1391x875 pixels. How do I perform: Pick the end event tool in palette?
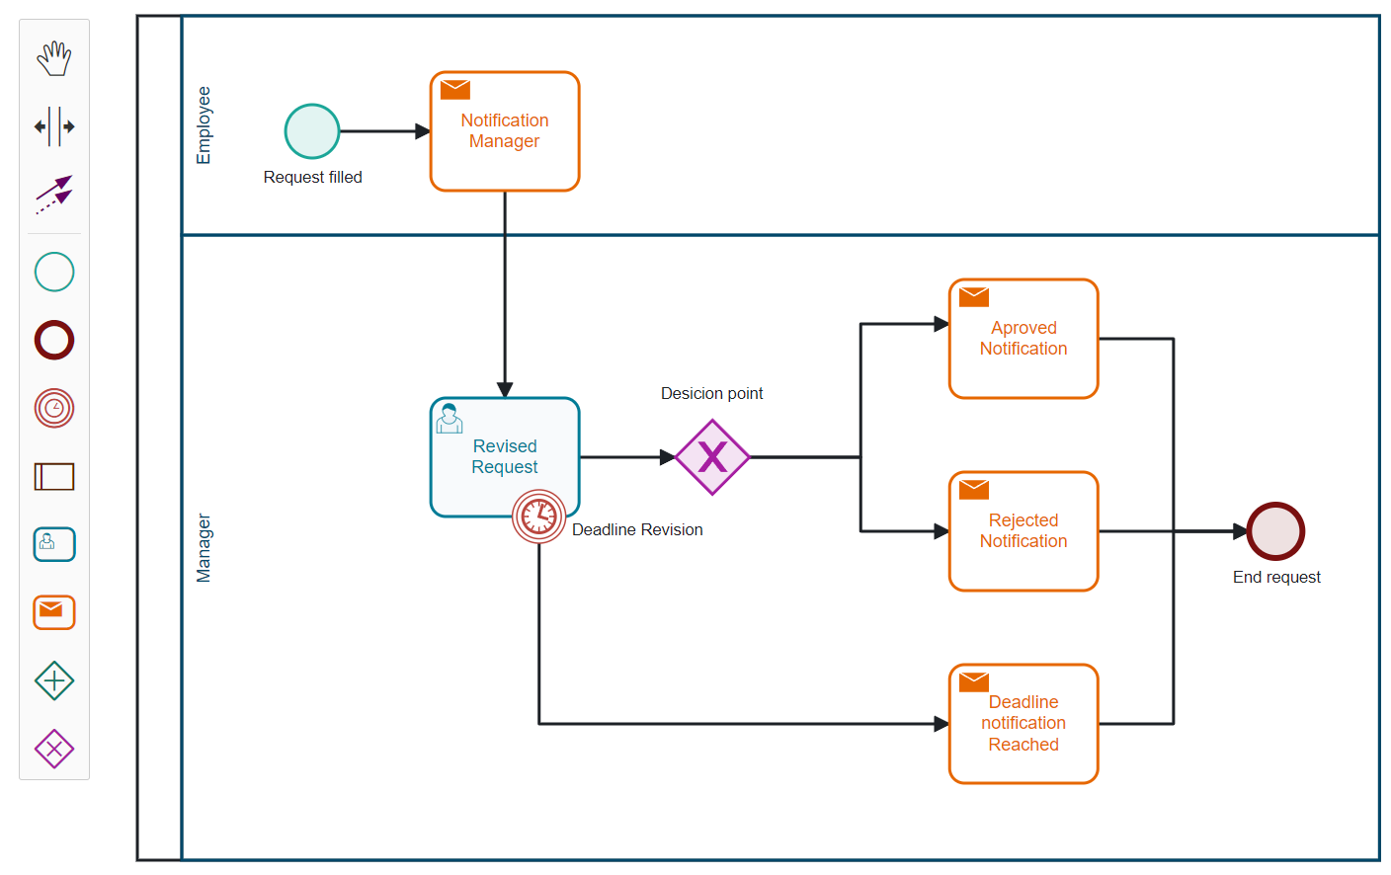[54, 340]
